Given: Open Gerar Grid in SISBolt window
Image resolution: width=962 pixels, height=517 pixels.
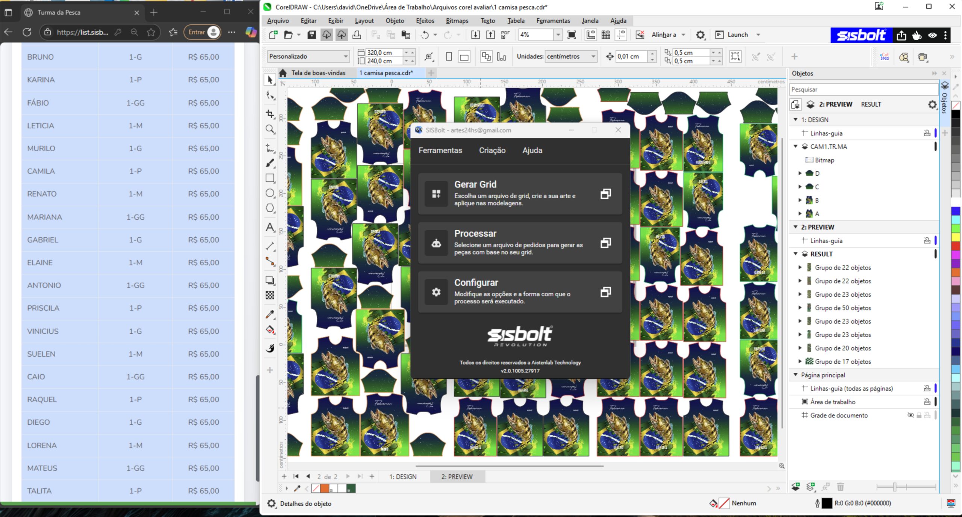Looking at the screenshot, I should tap(520, 194).
